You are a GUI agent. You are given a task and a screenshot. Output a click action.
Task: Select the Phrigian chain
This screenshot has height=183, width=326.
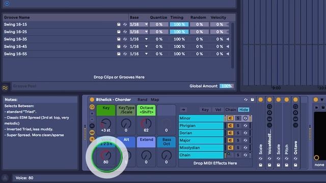coord(201,126)
